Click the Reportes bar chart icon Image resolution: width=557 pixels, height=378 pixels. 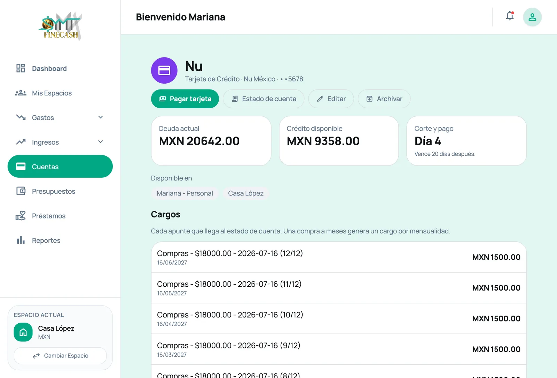21,240
